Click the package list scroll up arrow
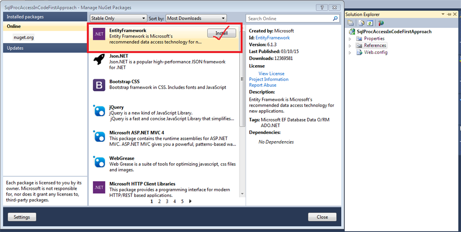461x232 pixels. (x=242, y=27)
